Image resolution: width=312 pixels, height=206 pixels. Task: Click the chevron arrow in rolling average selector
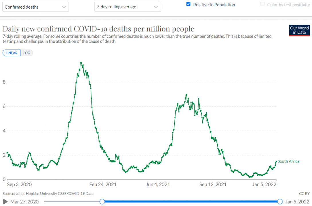coord(156,7)
